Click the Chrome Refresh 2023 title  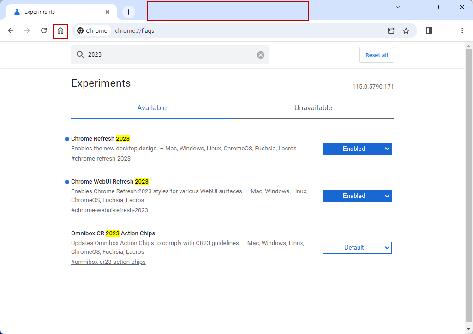(x=101, y=139)
